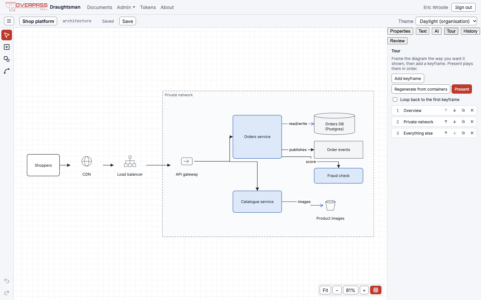Delete the Overview keyframe
Image resolution: width=481 pixels, height=300 pixels.
tap(472, 110)
